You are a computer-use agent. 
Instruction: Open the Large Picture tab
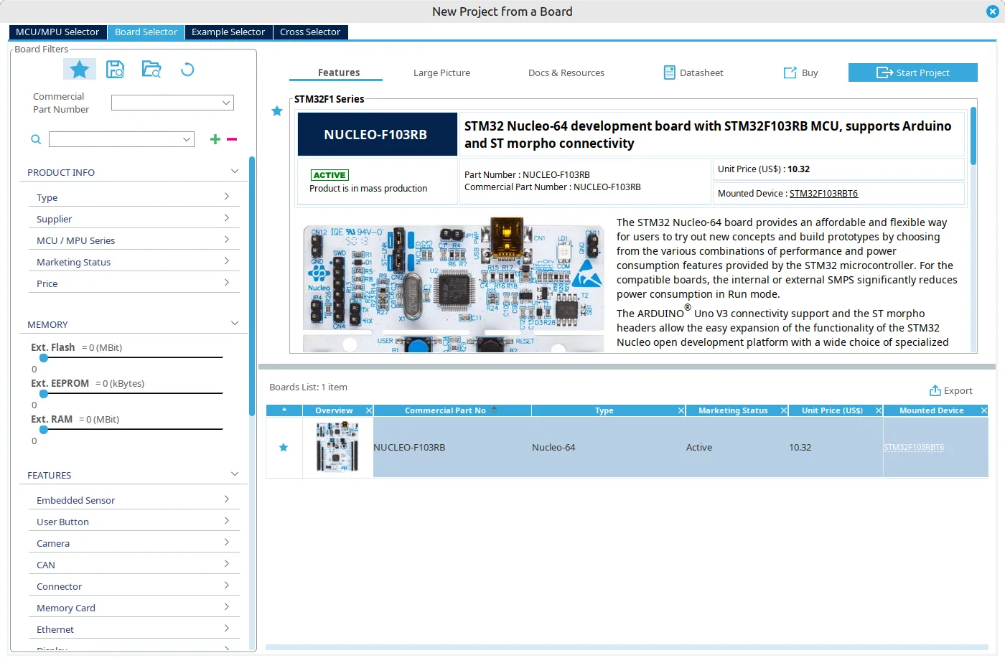[x=441, y=72]
